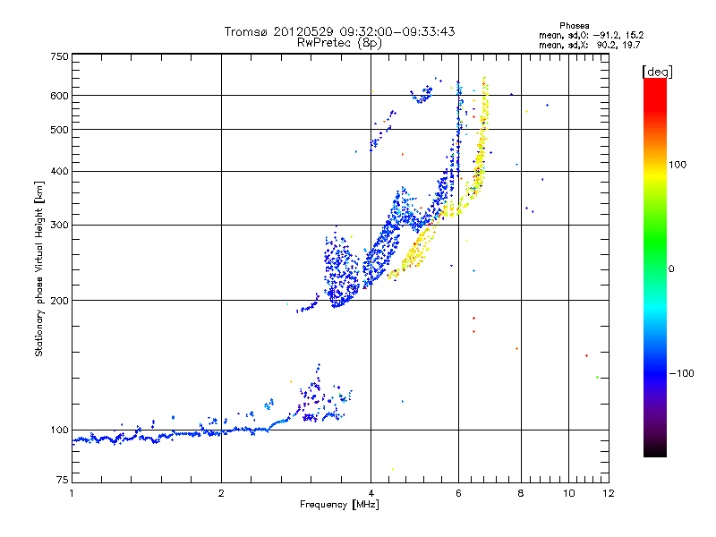The height and width of the screenshot is (537, 716).
Task: Click the 'Phases' header text
Action: tap(574, 26)
